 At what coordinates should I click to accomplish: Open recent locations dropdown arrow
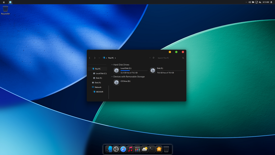click(99, 58)
